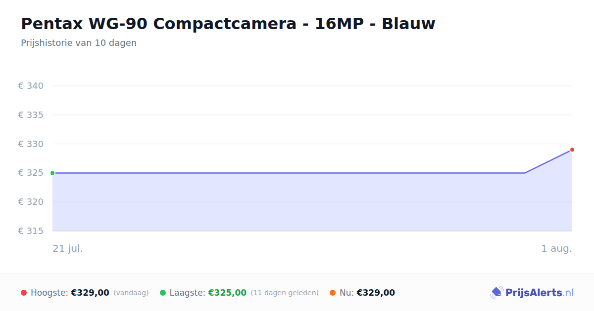Viewport: 594px width, 311px height.
Task: Click the Hoogste €329,00 price value
Action: coord(90,293)
